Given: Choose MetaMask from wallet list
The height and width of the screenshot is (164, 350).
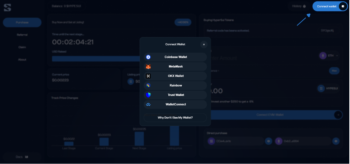Looking at the screenshot, I should click(175, 67).
